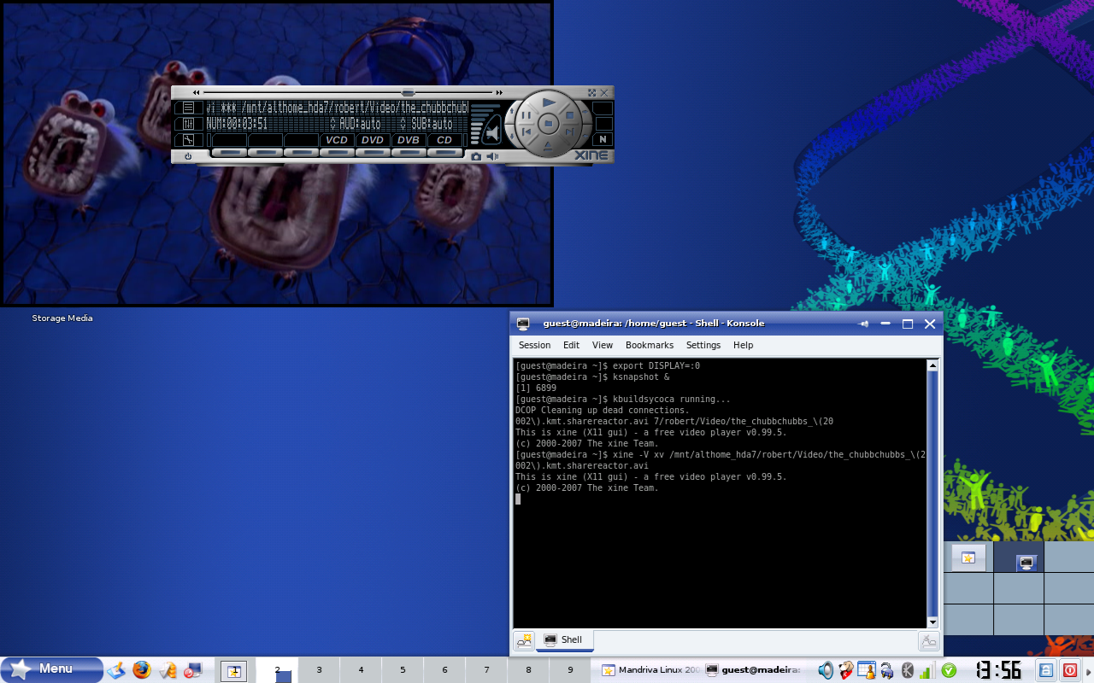
Task: Skip to previous stream in xine
Action: pyautogui.click(x=527, y=132)
